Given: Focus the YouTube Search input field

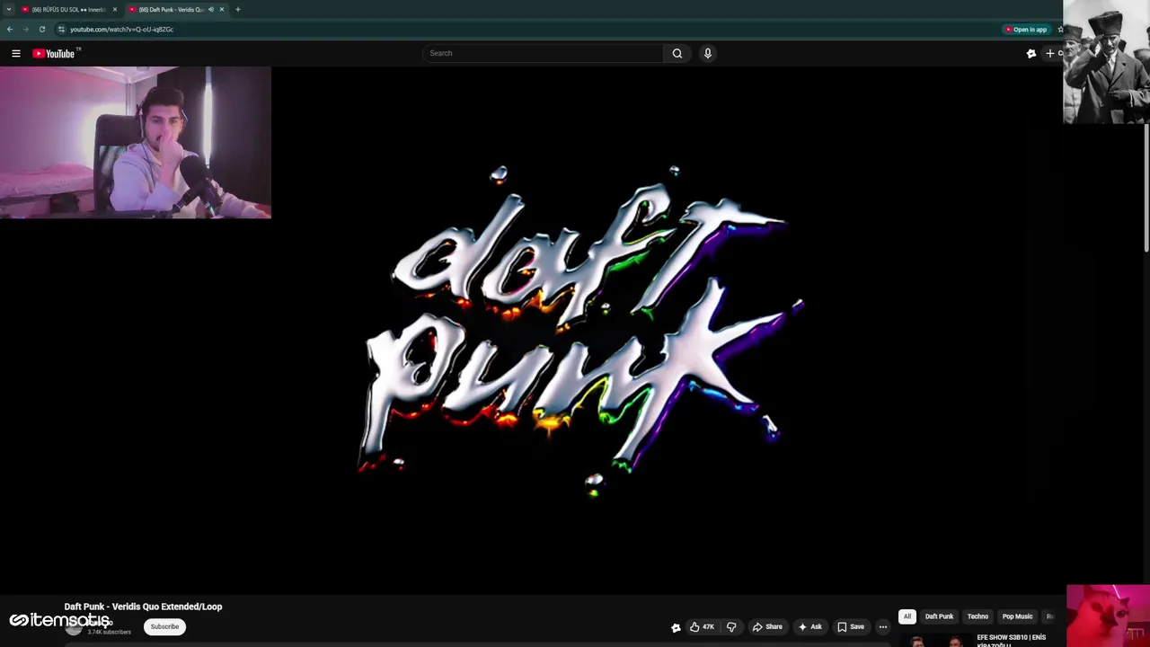Looking at the screenshot, I should point(543,53).
